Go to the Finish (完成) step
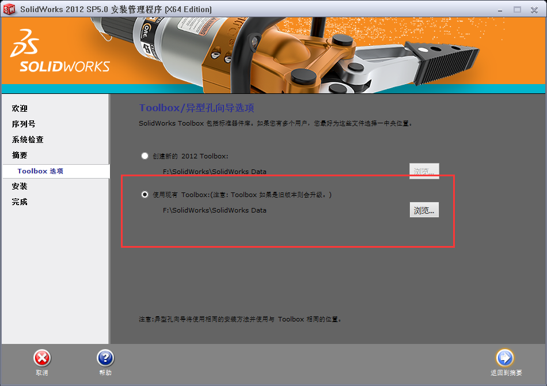 pos(20,202)
